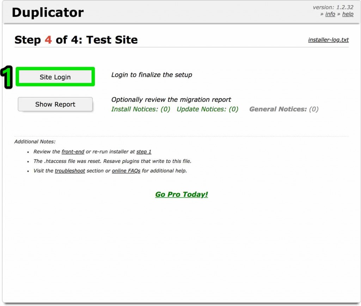Select the Update Notices: (0) text
361x306 pixels.
click(207, 109)
